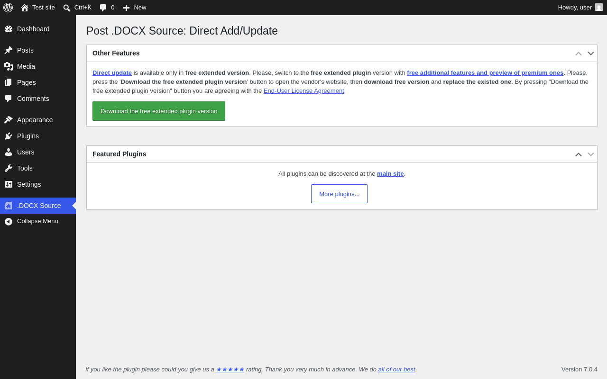Click the Posts pushpin icon
Image resolution: width=607 pixels, height=379 pixels.
coord(9,50)
